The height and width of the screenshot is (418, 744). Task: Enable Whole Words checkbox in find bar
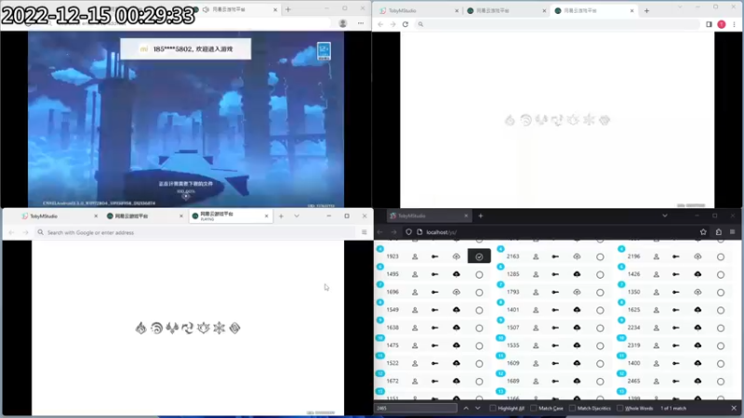pyautogui.click(x=619, y=408)
